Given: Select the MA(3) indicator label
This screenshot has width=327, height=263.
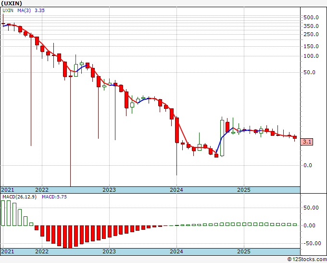Looking at the screenshot, I should point(24,10).
